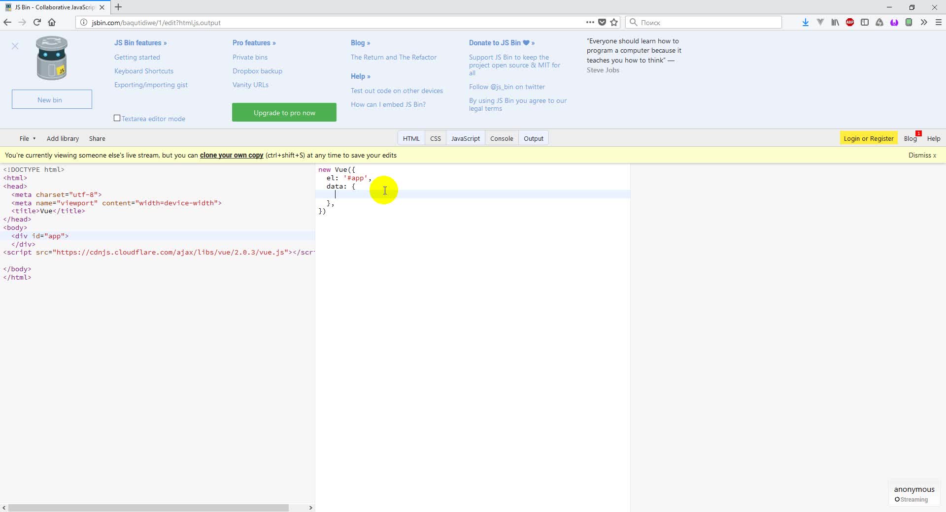Screen dimensions: 946x512
Task: Reload the page with the refresh icon
Action: click(37, 22)
